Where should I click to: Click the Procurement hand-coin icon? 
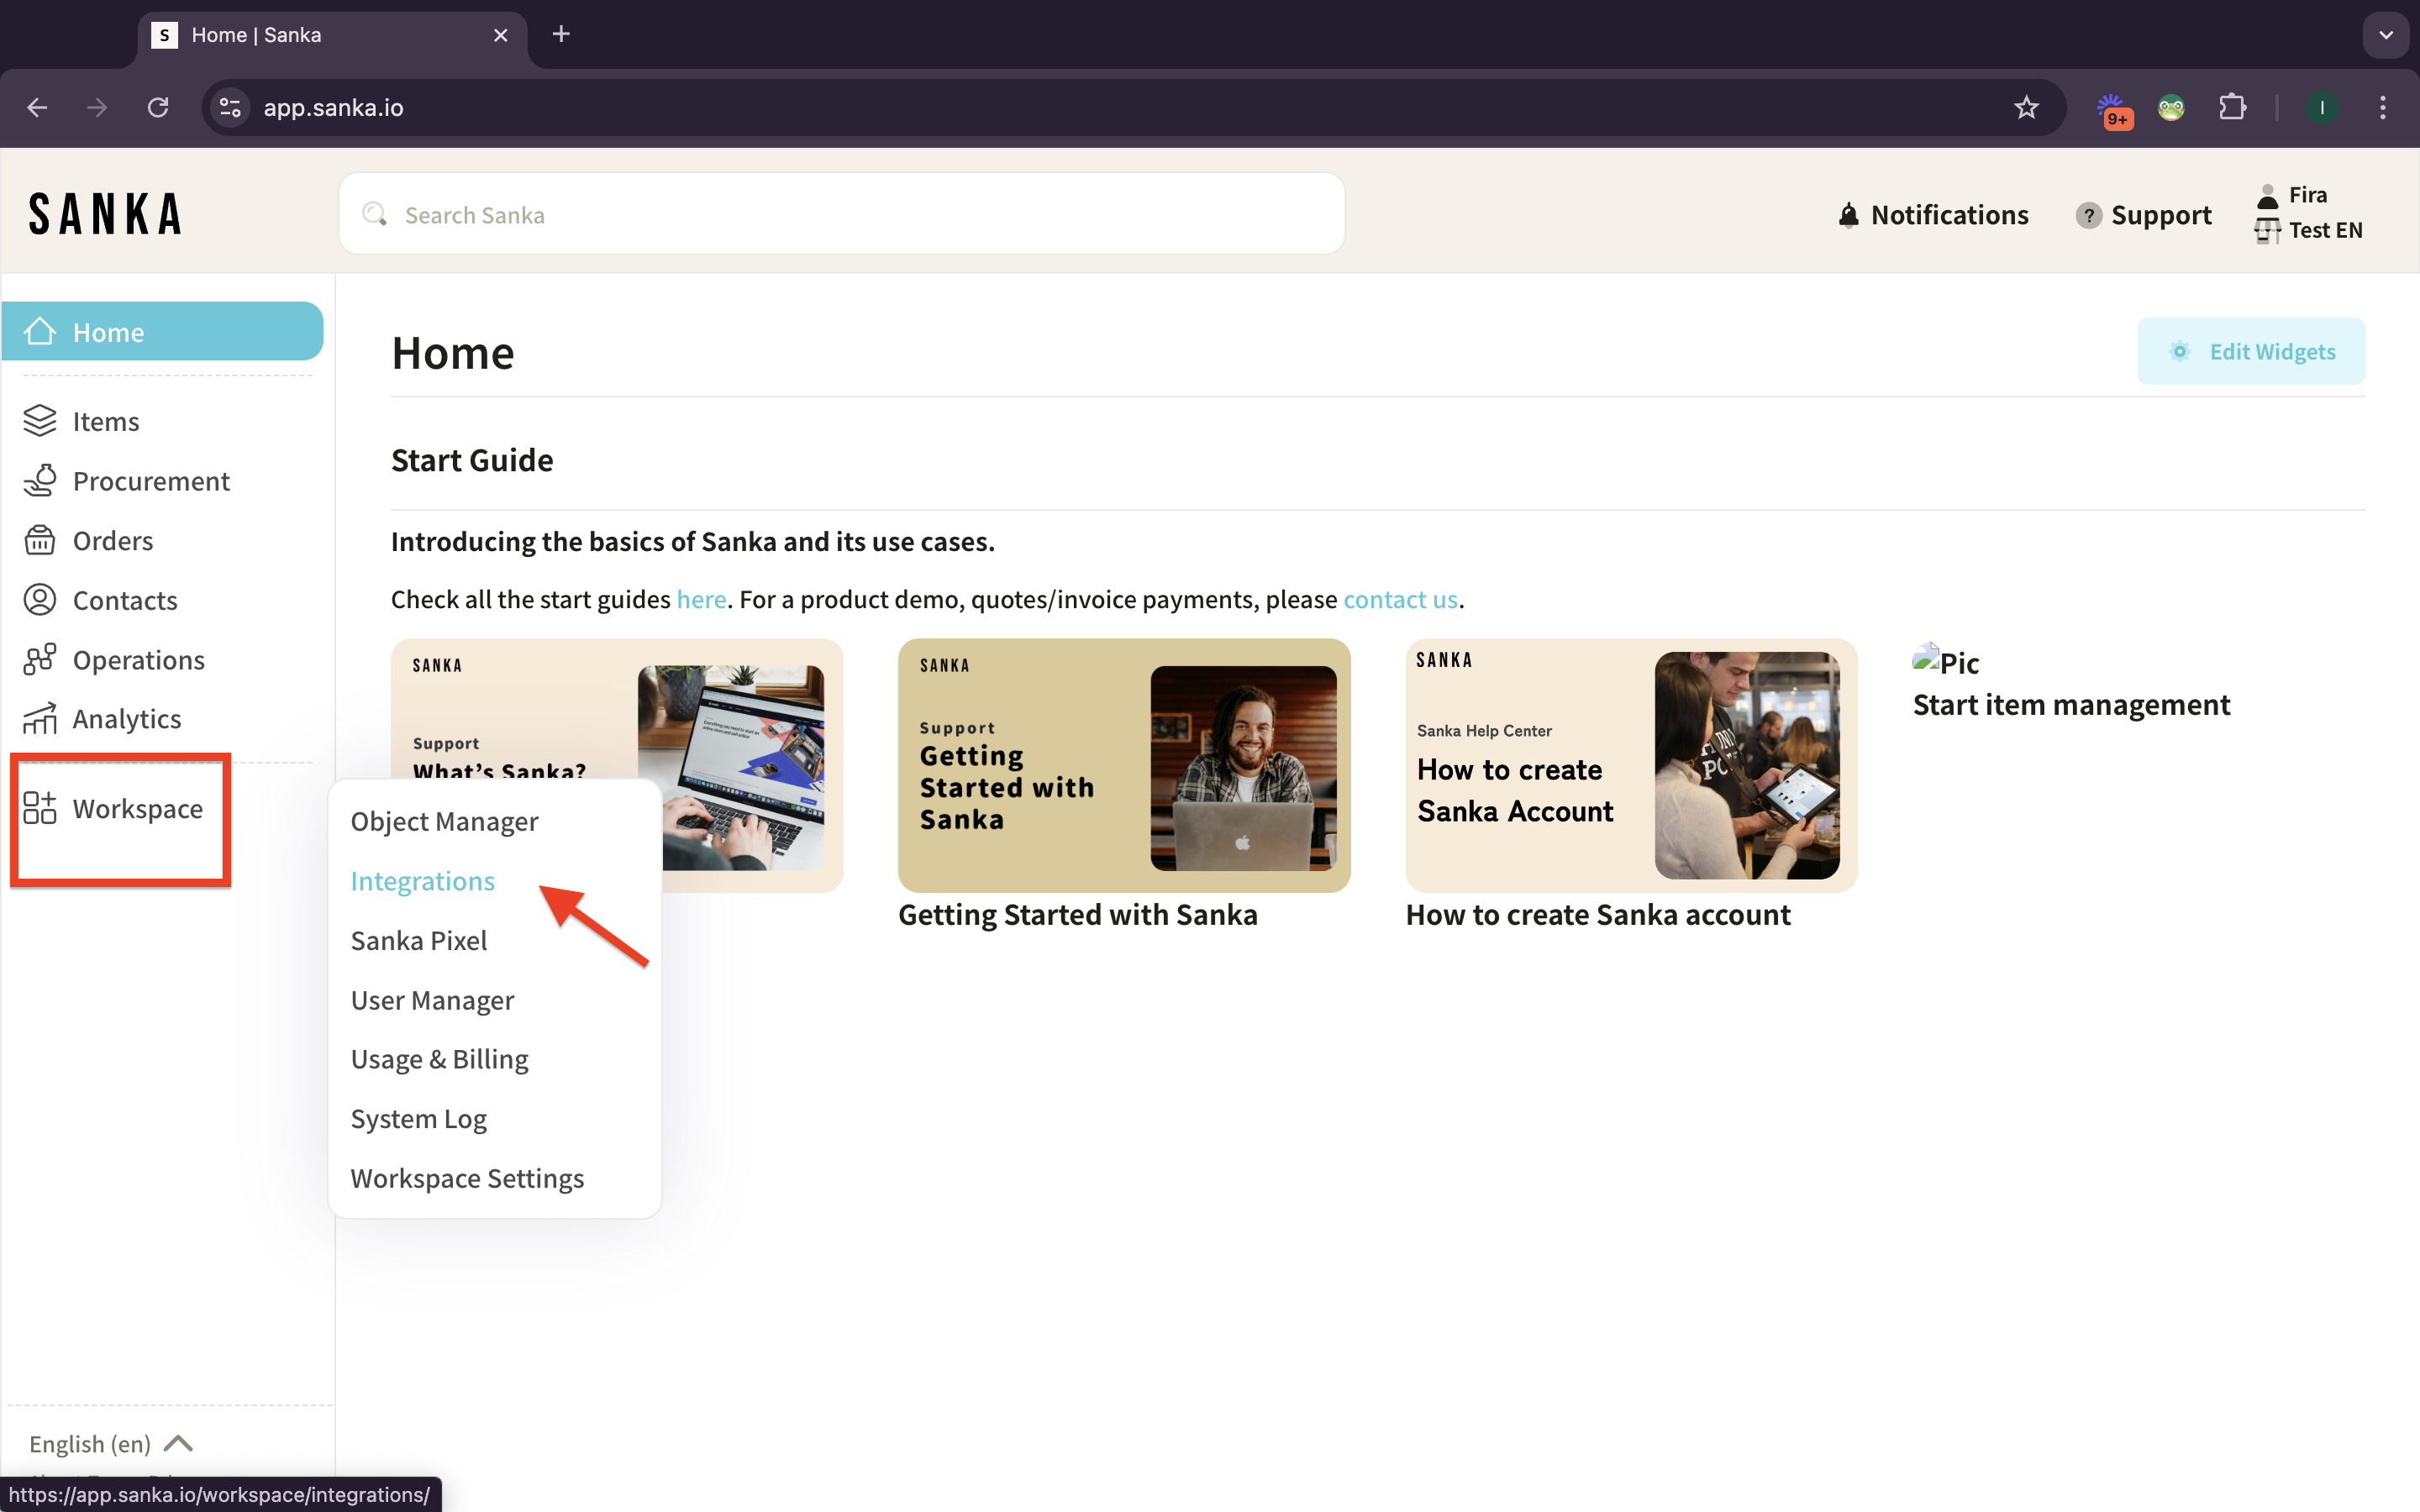40,481
